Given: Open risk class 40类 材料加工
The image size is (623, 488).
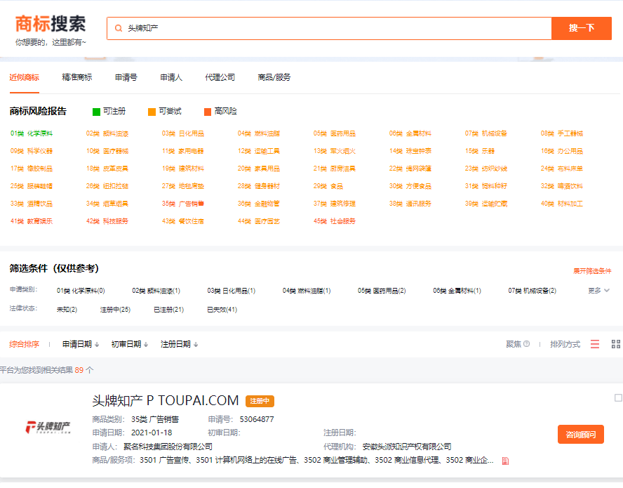Looking at the screenshot, I should click(x=561, y=204).
